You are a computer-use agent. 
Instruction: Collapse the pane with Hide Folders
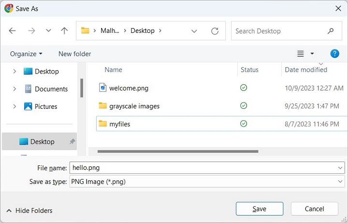click(29, 210)
